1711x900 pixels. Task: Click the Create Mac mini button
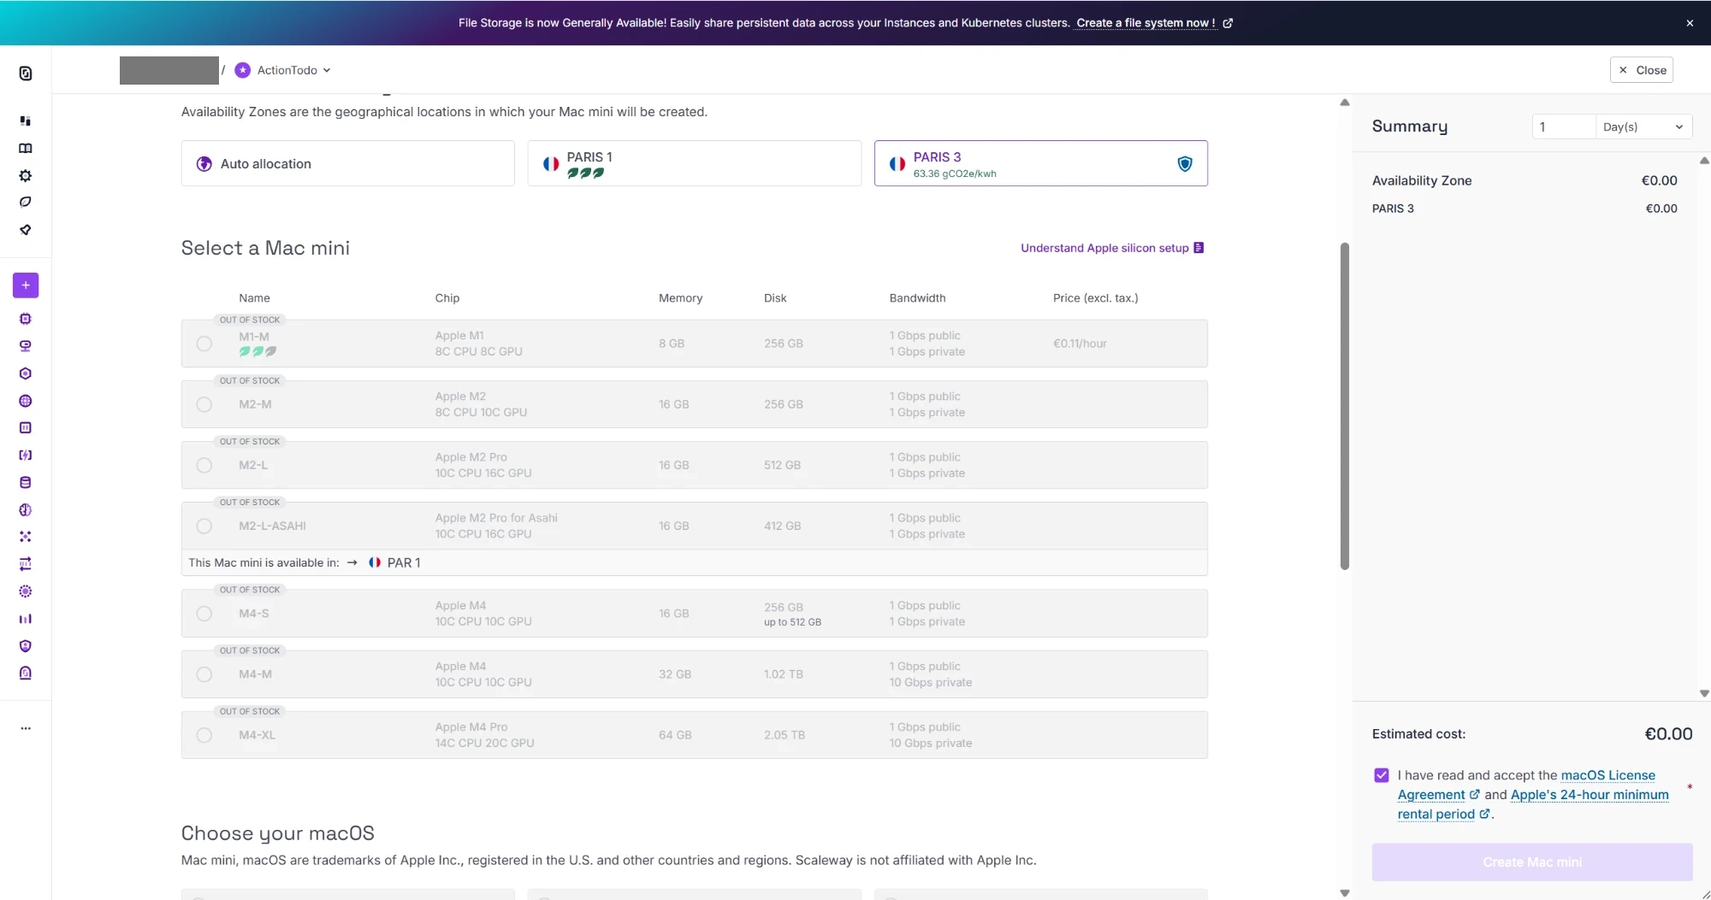pyautogui.click(x=1532, y=862)
